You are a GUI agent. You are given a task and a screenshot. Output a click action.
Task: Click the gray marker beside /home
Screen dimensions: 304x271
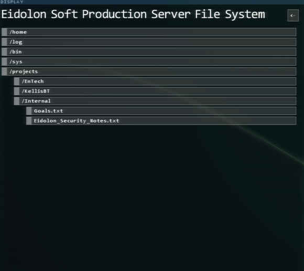point(4,32)
